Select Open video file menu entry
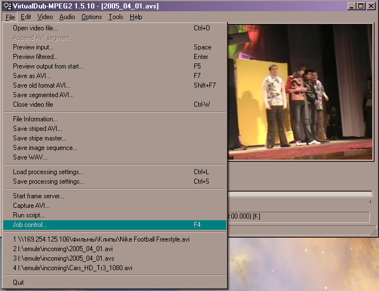Image resolution: width=379 pixels, height=291 pixels. [x=36, y=28]
